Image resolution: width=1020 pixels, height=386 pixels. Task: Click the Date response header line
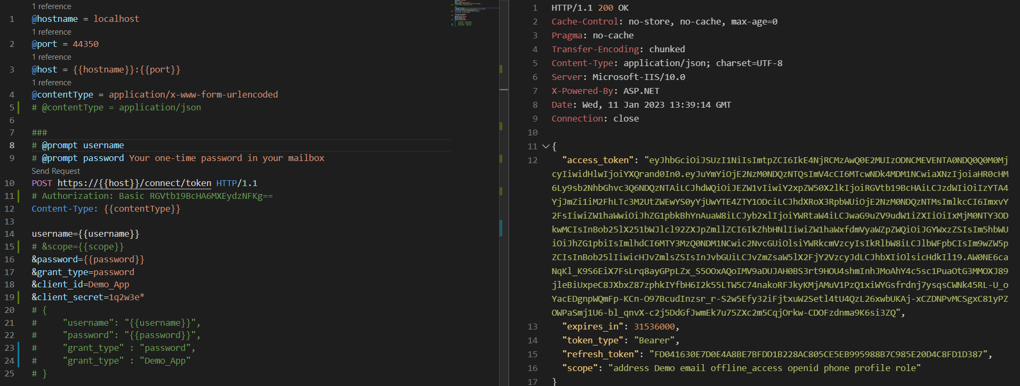641,105
